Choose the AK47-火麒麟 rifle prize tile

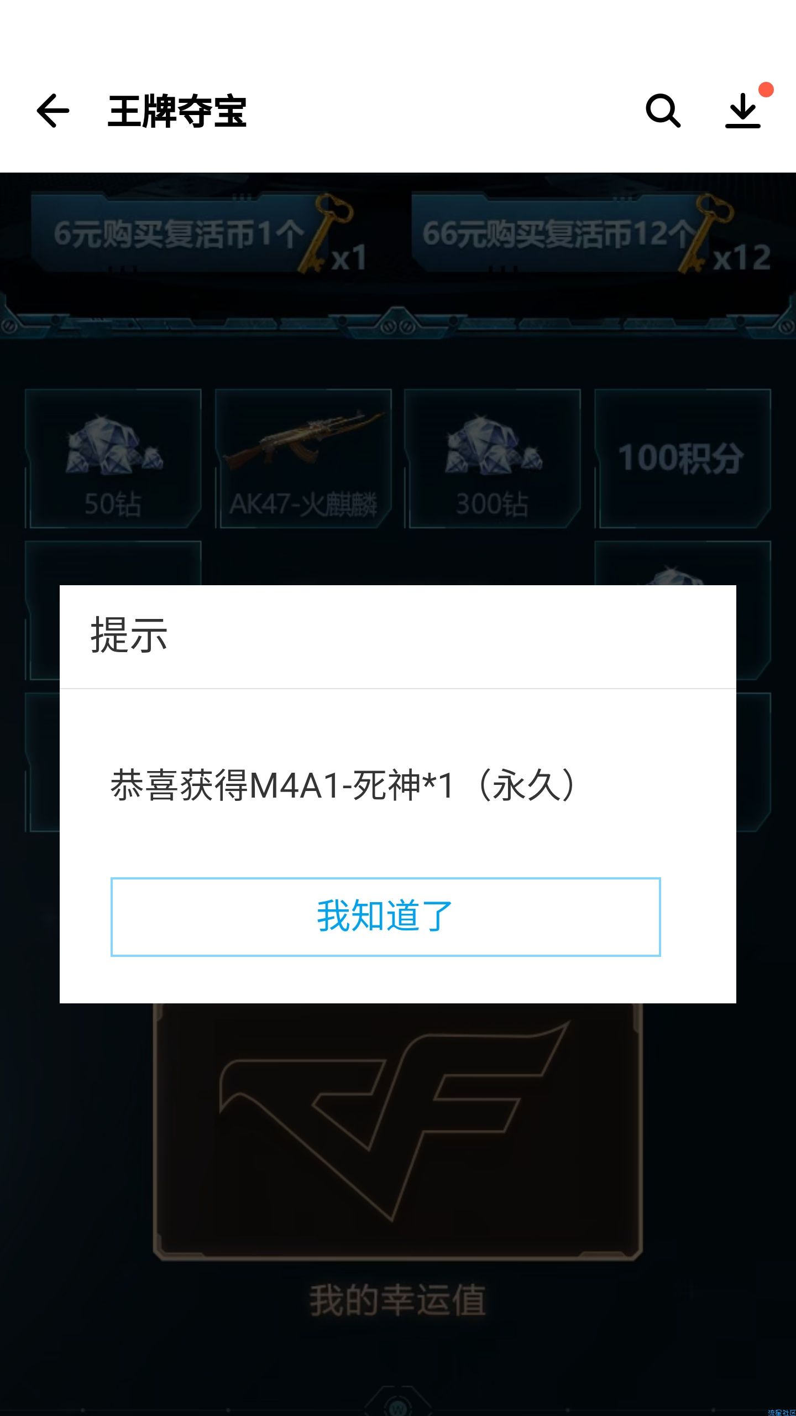coord(303,459)
